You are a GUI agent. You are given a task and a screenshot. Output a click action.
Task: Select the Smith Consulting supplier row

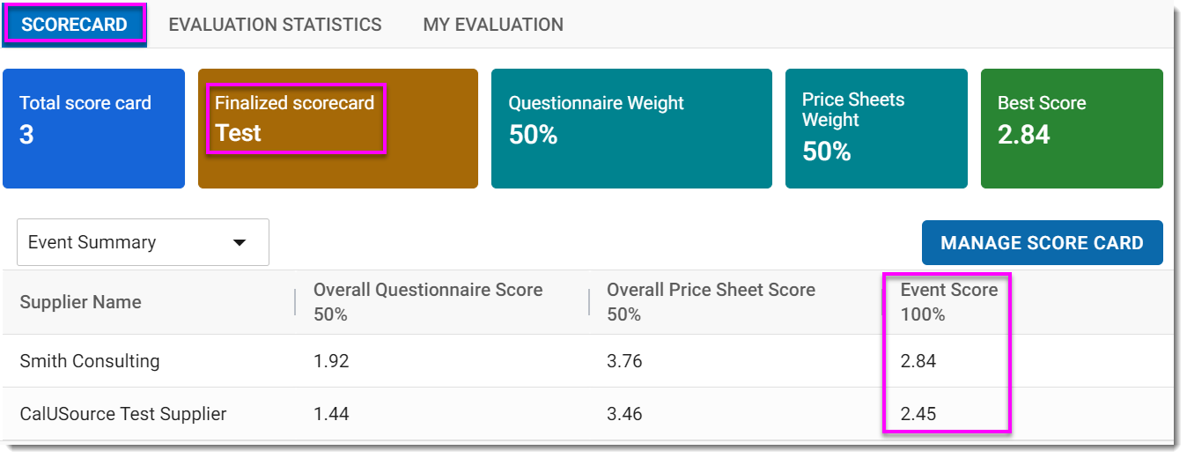(90, 361)
